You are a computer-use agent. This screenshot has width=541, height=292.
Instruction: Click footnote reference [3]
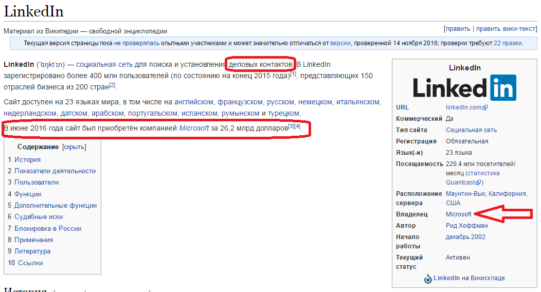click(291, 126)
